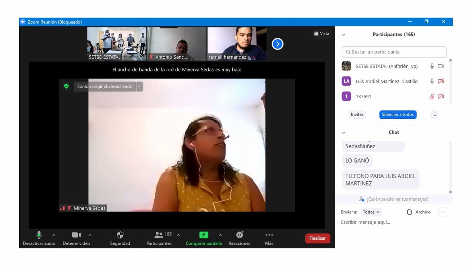
Task: Check Minerva Sedas network signal bars
Action: click(x=62, y=208)
